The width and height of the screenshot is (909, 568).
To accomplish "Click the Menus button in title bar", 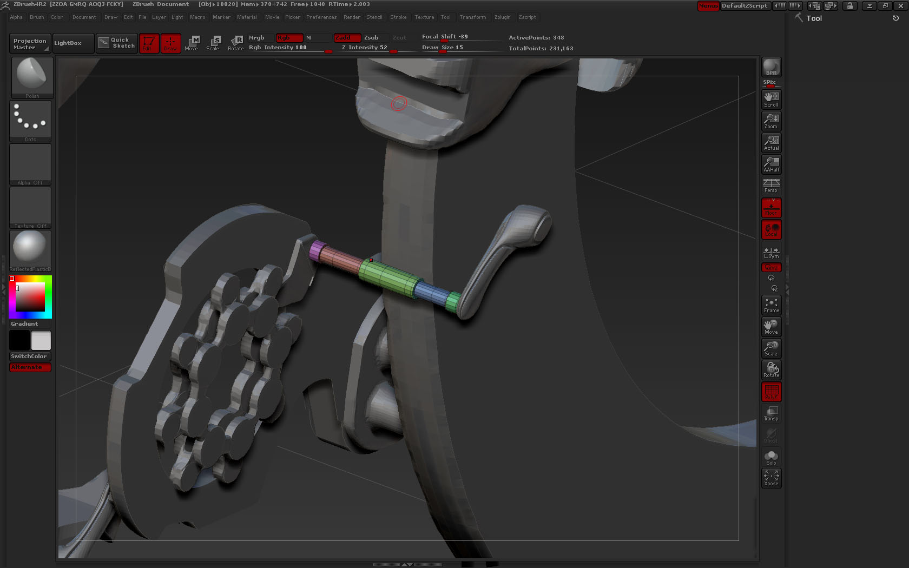I will [x=708, y=5].
